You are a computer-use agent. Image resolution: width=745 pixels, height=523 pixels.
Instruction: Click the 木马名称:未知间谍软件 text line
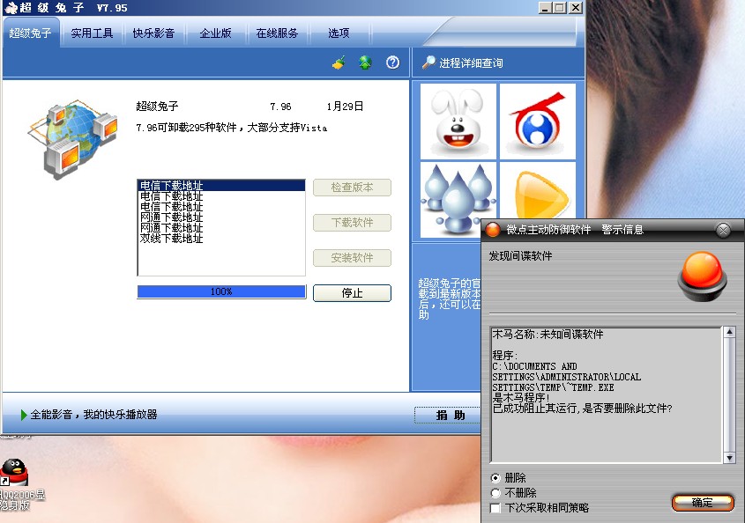coord(548,335)
